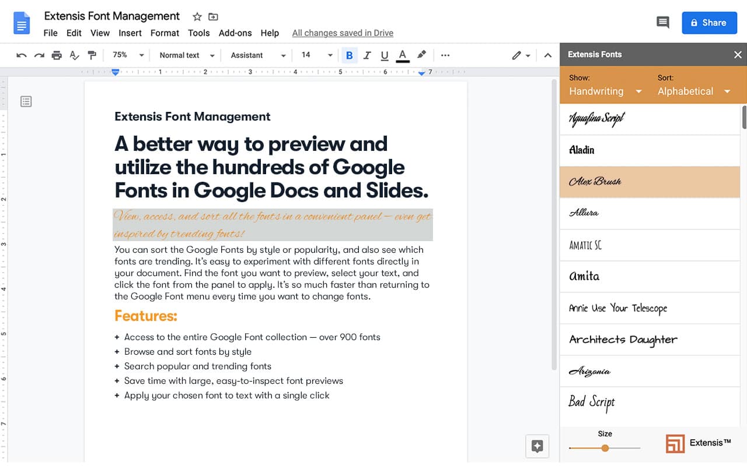Click the Share button
This screenshot has height=466, width=747.
pyautogui.click(x=708, y=23)
